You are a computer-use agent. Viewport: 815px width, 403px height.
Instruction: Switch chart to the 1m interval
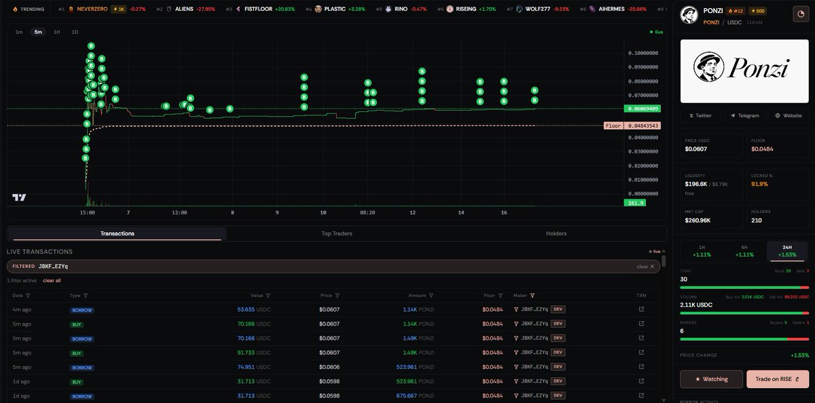[x=19, y=32]
